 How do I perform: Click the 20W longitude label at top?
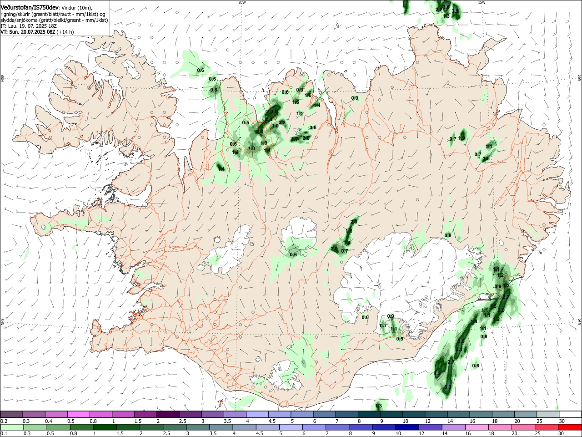point(242,2)
